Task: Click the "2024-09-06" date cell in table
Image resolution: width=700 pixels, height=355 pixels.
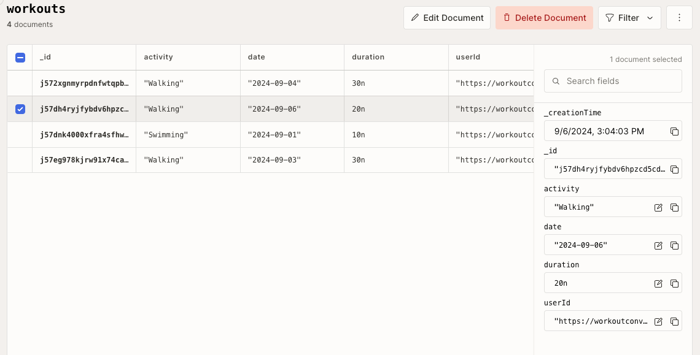Action: pyautogui.click(x=292, y=109)
